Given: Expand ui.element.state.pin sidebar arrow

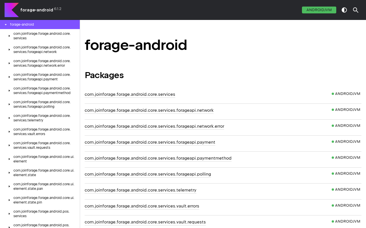Looking at the screenshot, I should 9,200.
